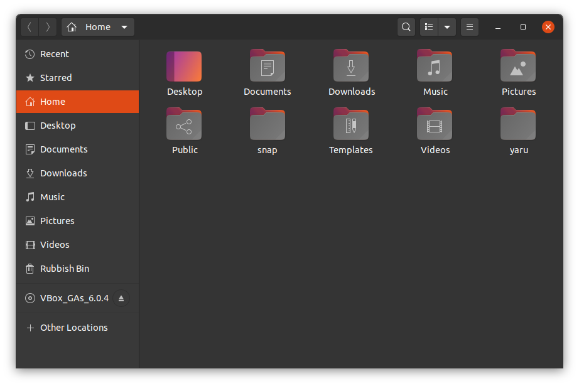
Task: Open the view options dropdown arrow
Action: [447, 27]
